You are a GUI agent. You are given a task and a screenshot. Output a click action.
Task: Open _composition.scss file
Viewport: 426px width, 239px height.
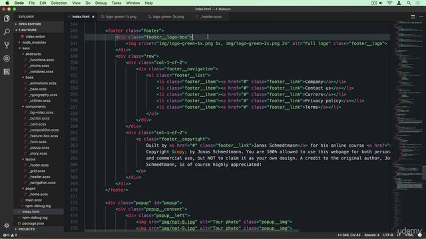tap(43, 130)
